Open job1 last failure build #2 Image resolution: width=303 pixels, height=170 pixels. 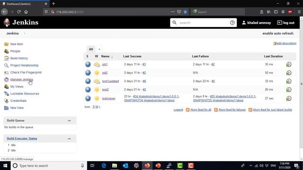[213, 64]
